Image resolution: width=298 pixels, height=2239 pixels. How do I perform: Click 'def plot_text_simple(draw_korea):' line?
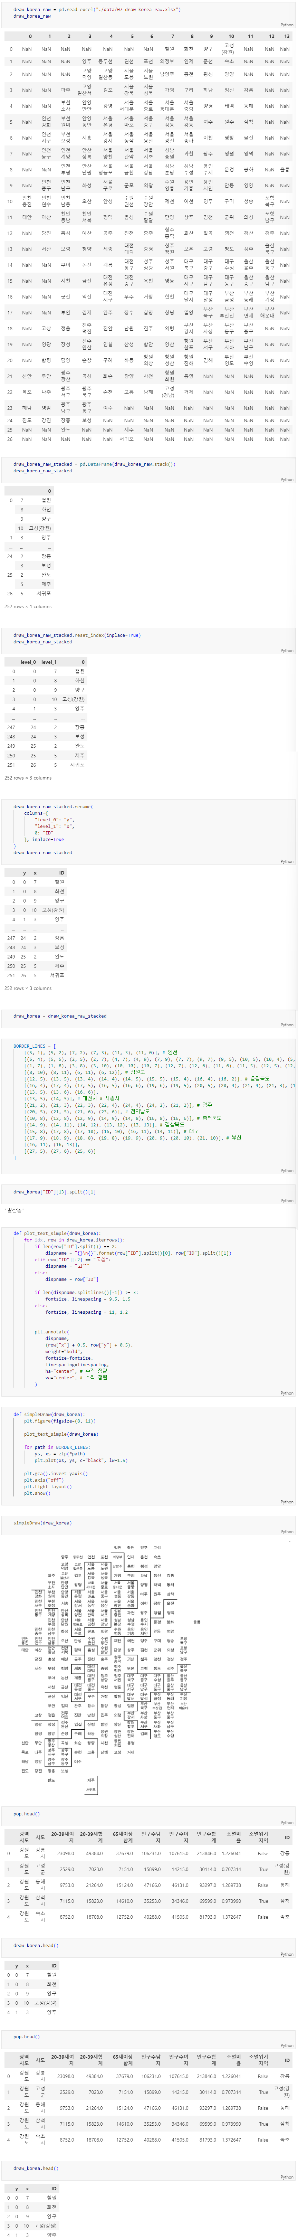57,1234
